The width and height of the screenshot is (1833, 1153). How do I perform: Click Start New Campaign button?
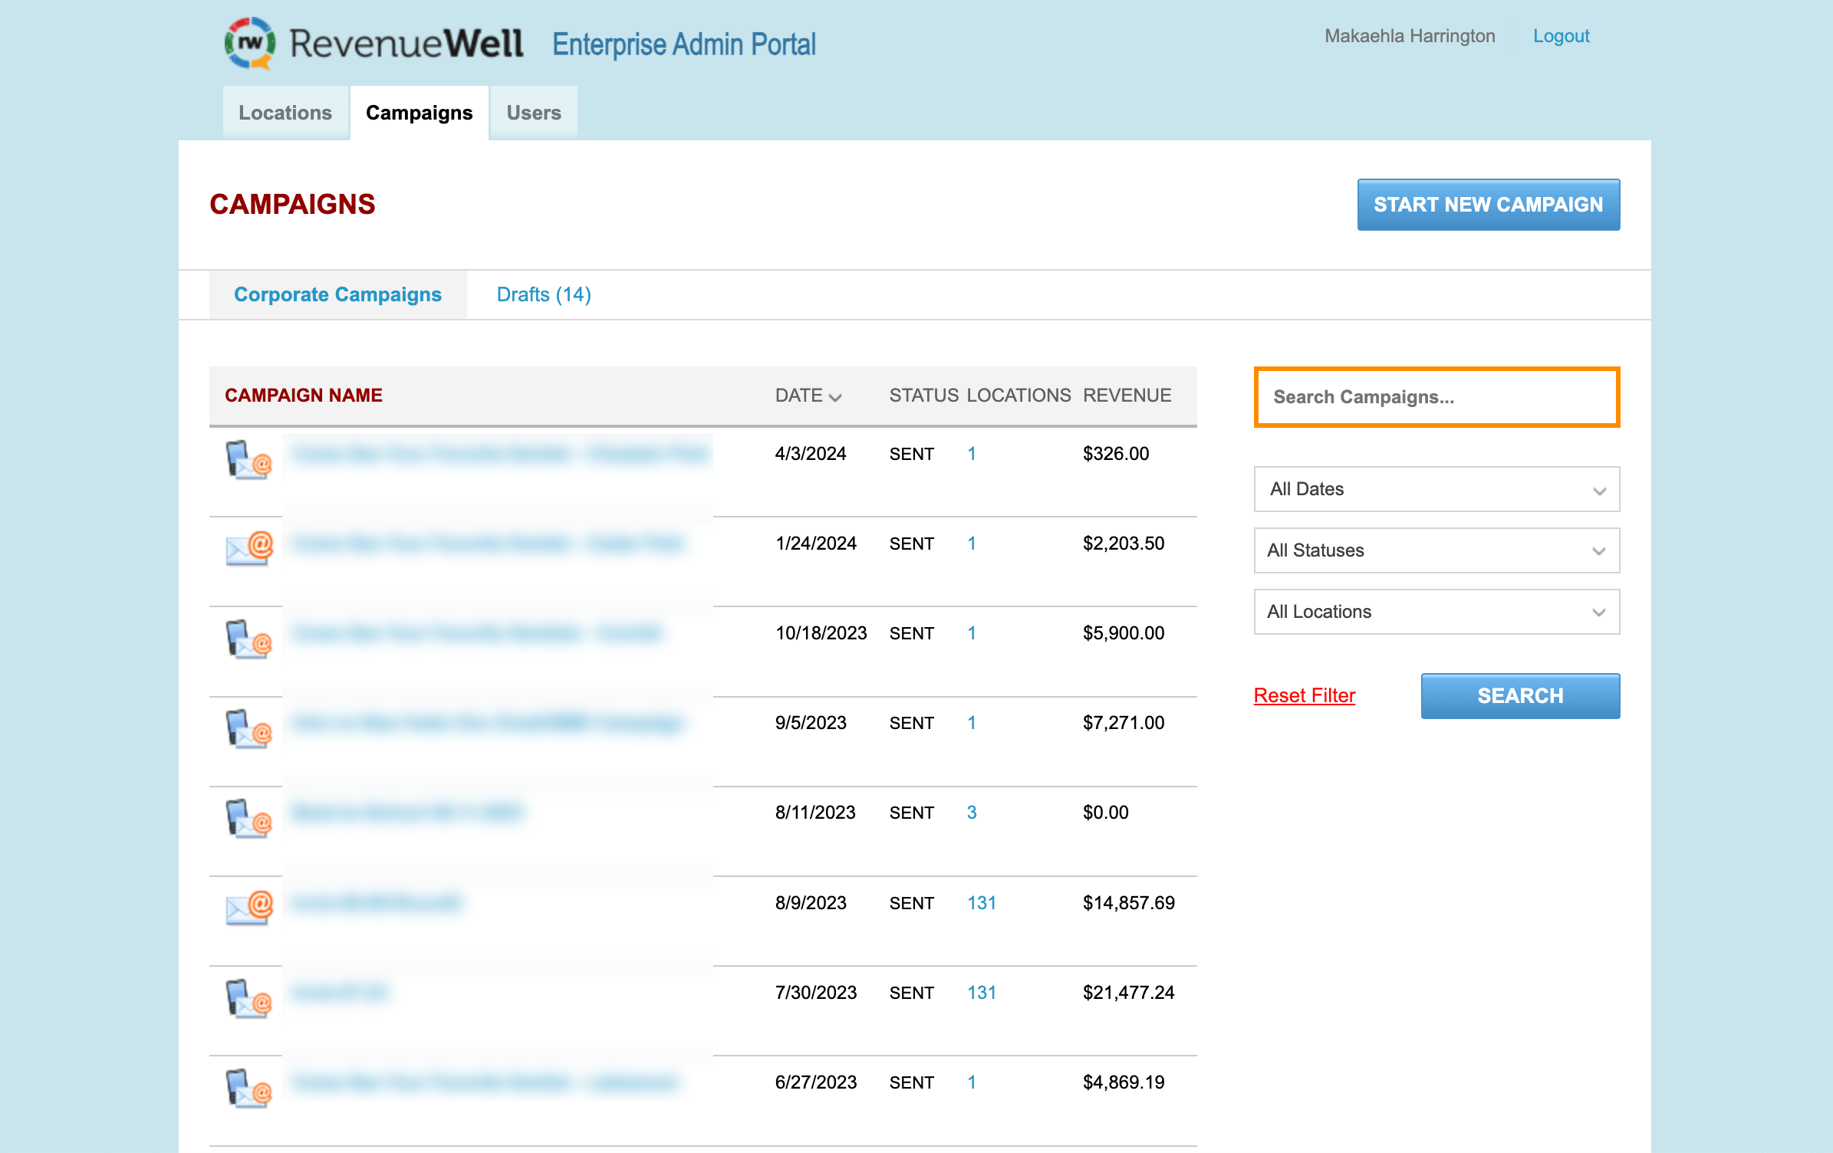click(x=1488, y=205)
